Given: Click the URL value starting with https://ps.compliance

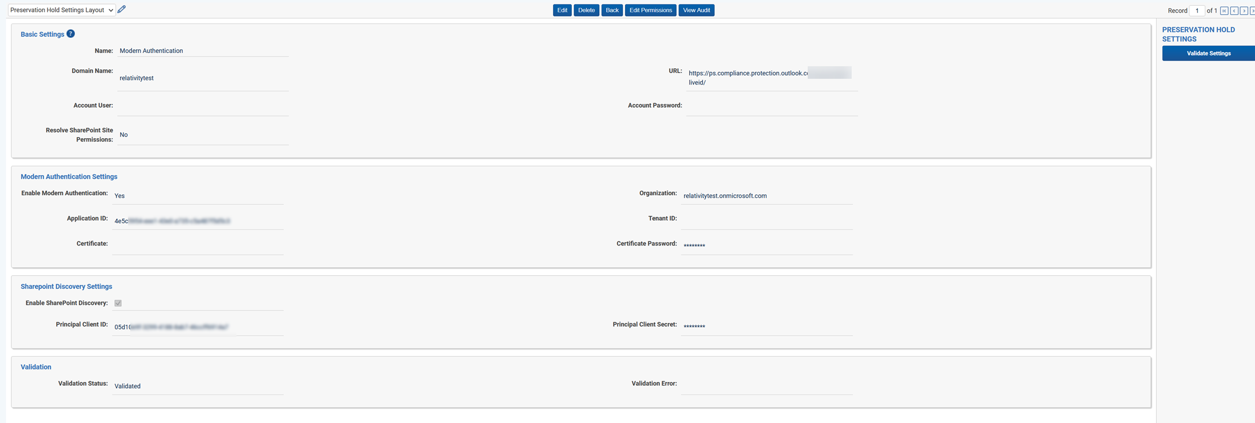Looking at the screenshot, I should click(x=769, y=78).
